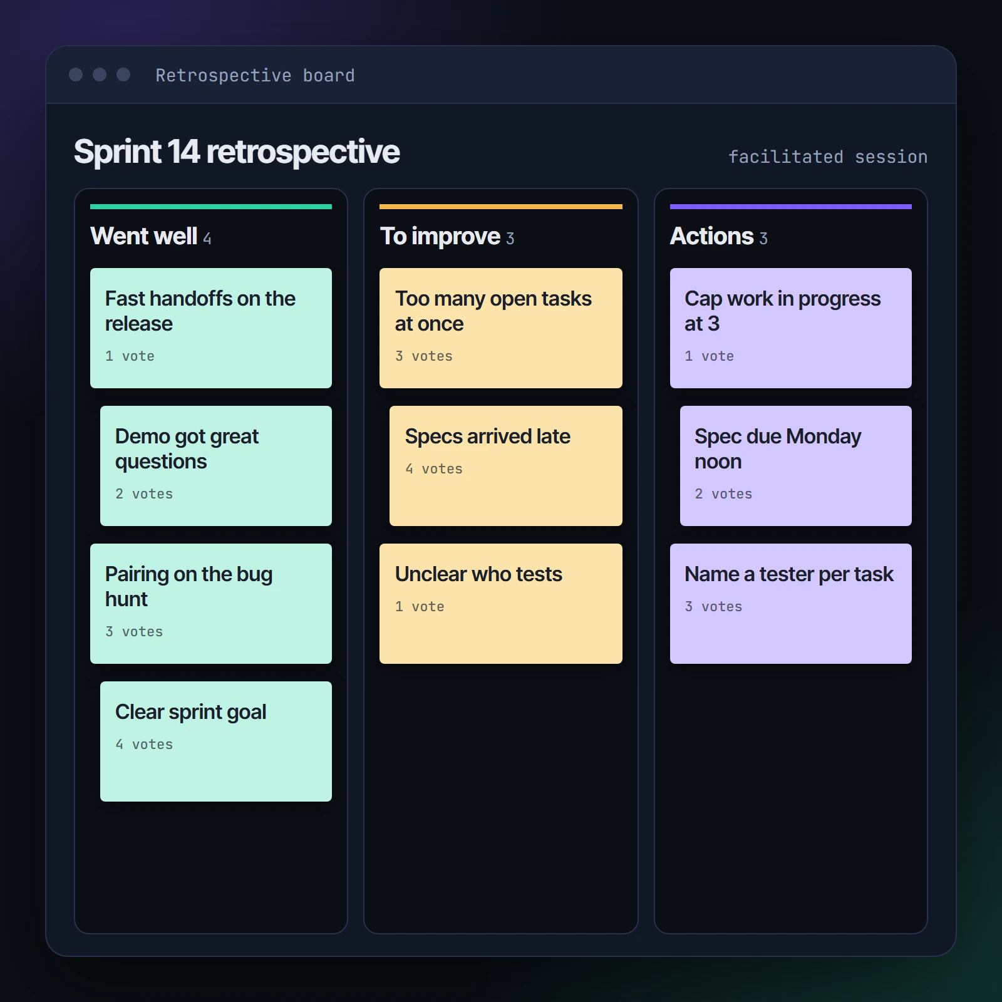Click '2 votes' on Demo got great questions card
The image size is (1002, 1002).
pos(144,493)
